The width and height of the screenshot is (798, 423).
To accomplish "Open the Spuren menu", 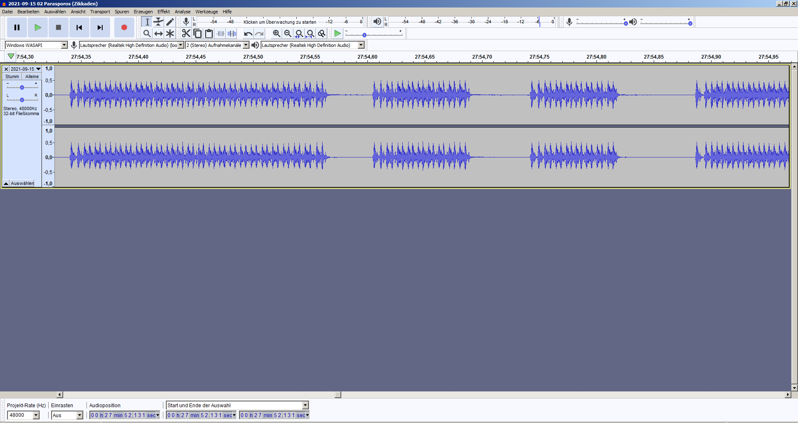I will [x=121, y=12].
